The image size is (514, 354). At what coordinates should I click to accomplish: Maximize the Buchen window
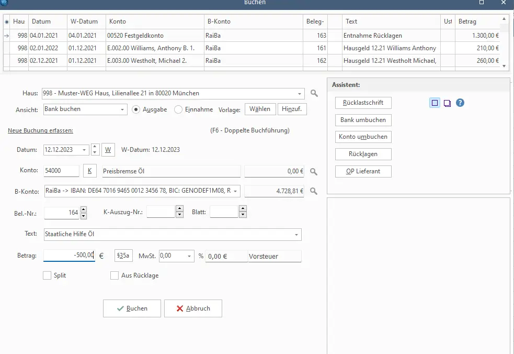point(482,2)
